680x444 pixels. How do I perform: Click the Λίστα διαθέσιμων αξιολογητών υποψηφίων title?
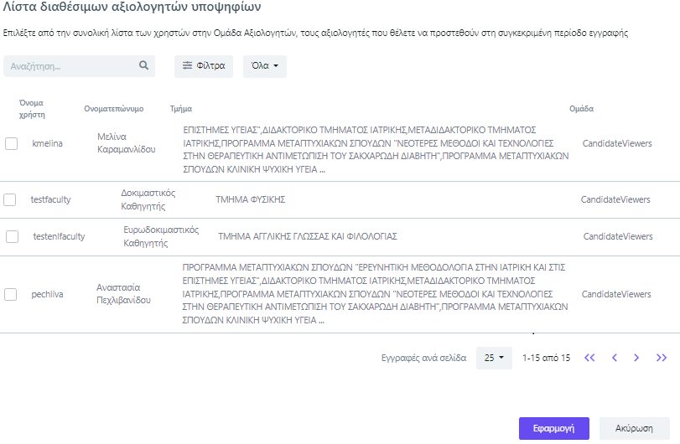pos(132,7)
